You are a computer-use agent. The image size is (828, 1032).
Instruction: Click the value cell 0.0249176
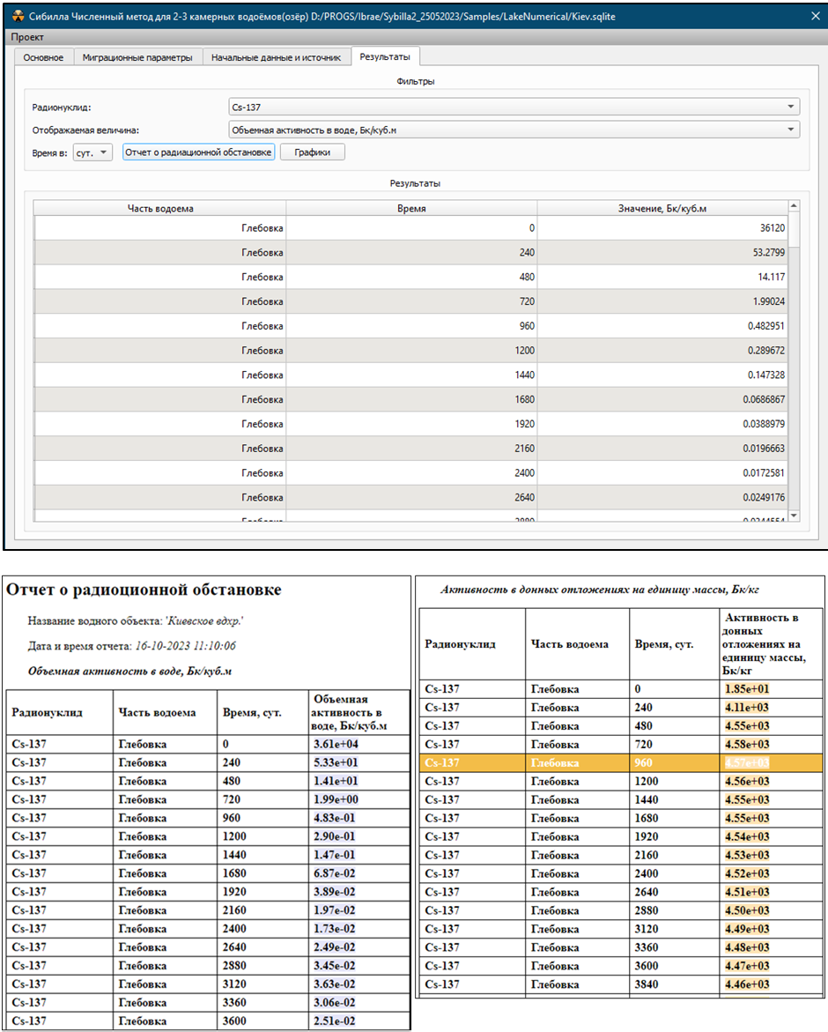[x=662, y=498]
